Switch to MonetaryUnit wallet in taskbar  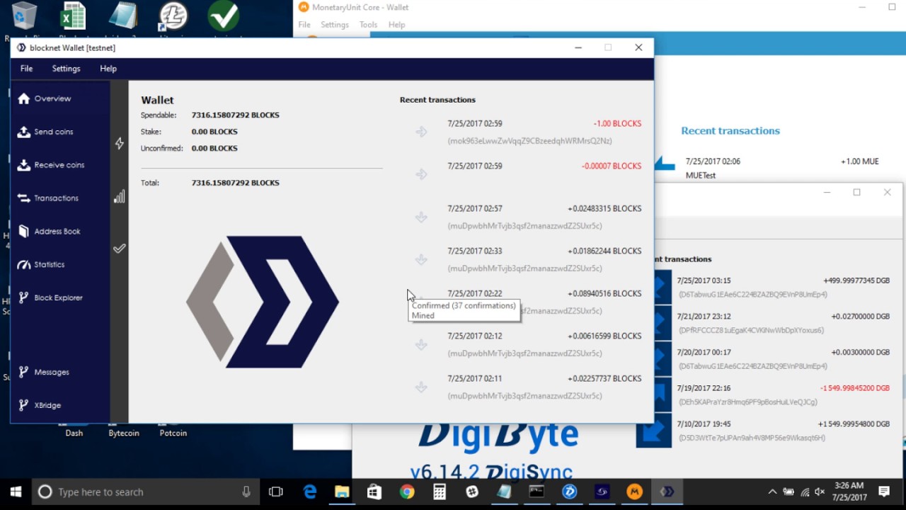pyautogui.click(x=634, y=492)
